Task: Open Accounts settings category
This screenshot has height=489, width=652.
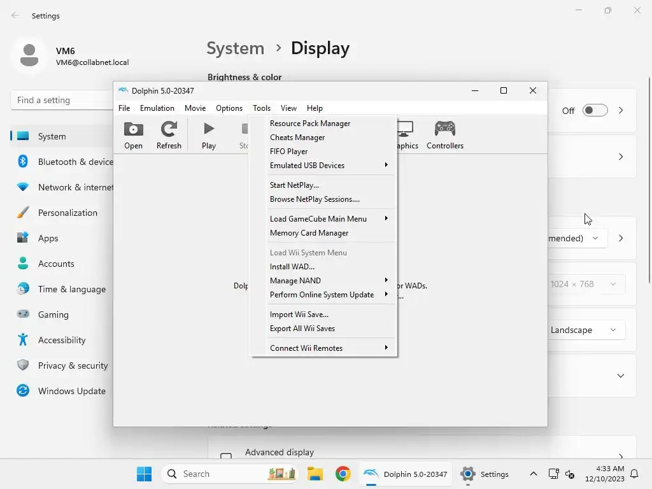Action: (x=62, y=263)
